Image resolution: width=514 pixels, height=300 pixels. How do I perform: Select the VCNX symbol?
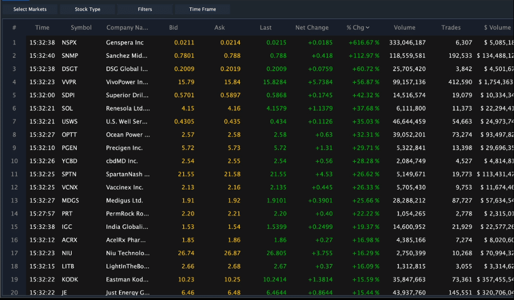tap(69, 187)
